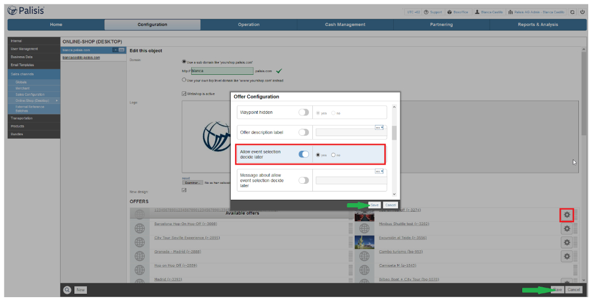This screenshot has width=591, height=301.
Task: Open the Barcelona Hop-On Hop-Off (r-3008) offer link
Action: click(186, 224)
